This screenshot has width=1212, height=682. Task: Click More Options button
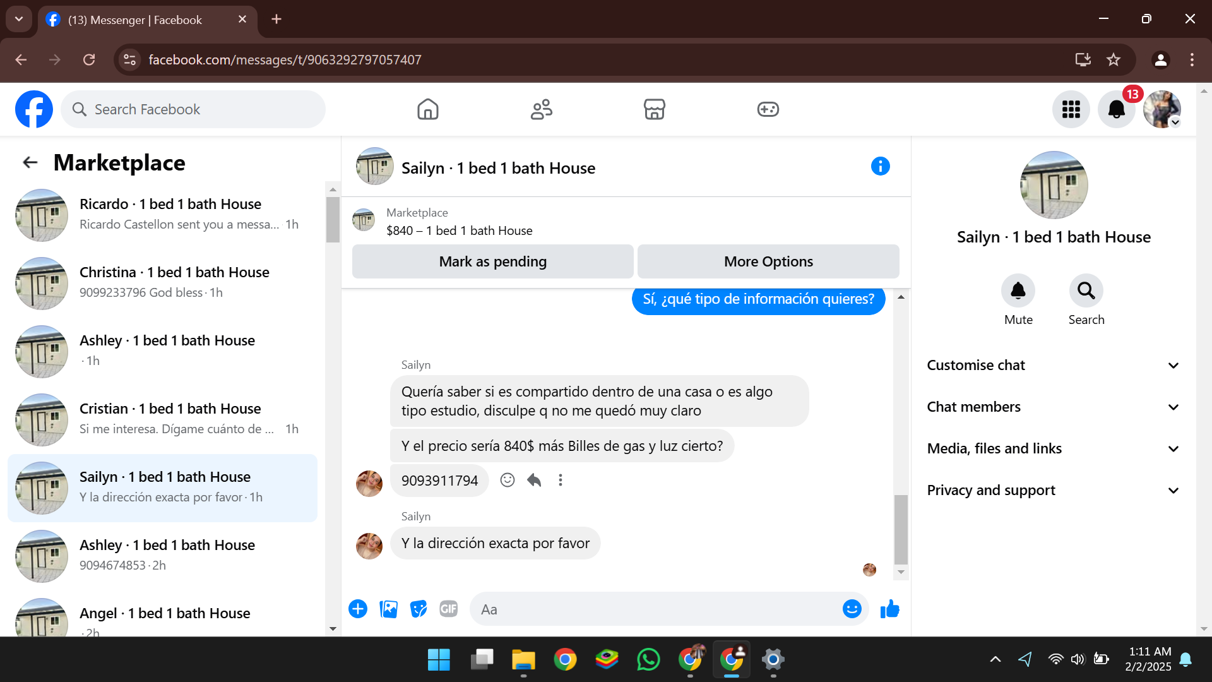coord(768,261)
